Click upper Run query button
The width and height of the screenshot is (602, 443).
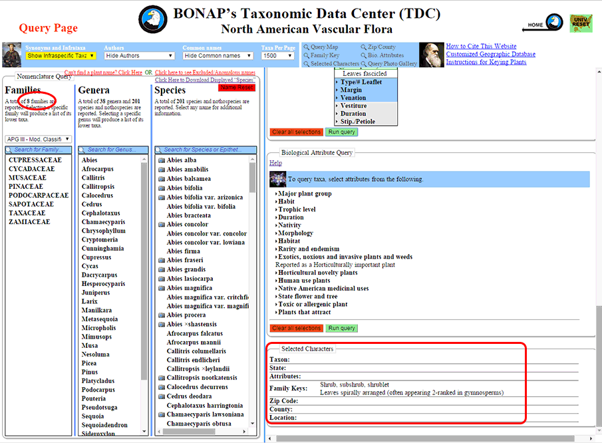tap(341, 132)
